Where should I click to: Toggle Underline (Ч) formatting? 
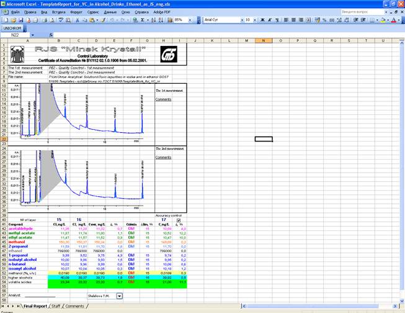pyautogui.click(x=277, y=20)
